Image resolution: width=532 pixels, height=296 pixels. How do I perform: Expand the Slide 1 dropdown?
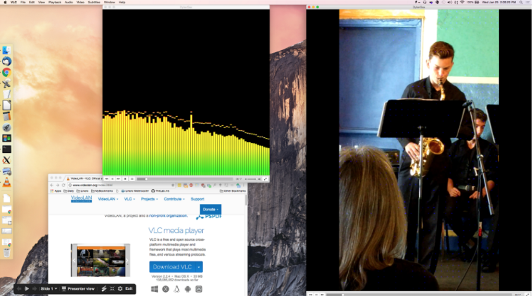pos(49,289)
